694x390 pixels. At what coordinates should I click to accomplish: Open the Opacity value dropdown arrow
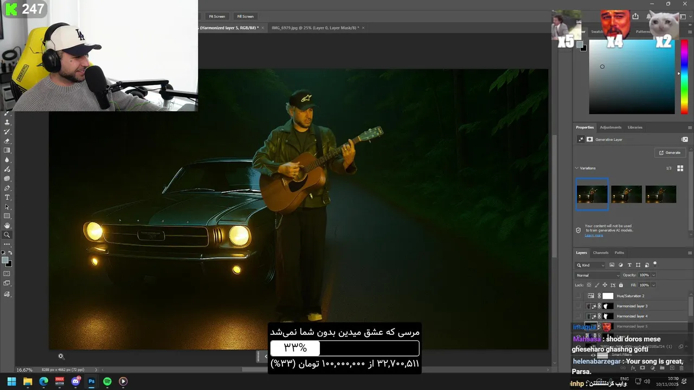(x=653, y=275)
